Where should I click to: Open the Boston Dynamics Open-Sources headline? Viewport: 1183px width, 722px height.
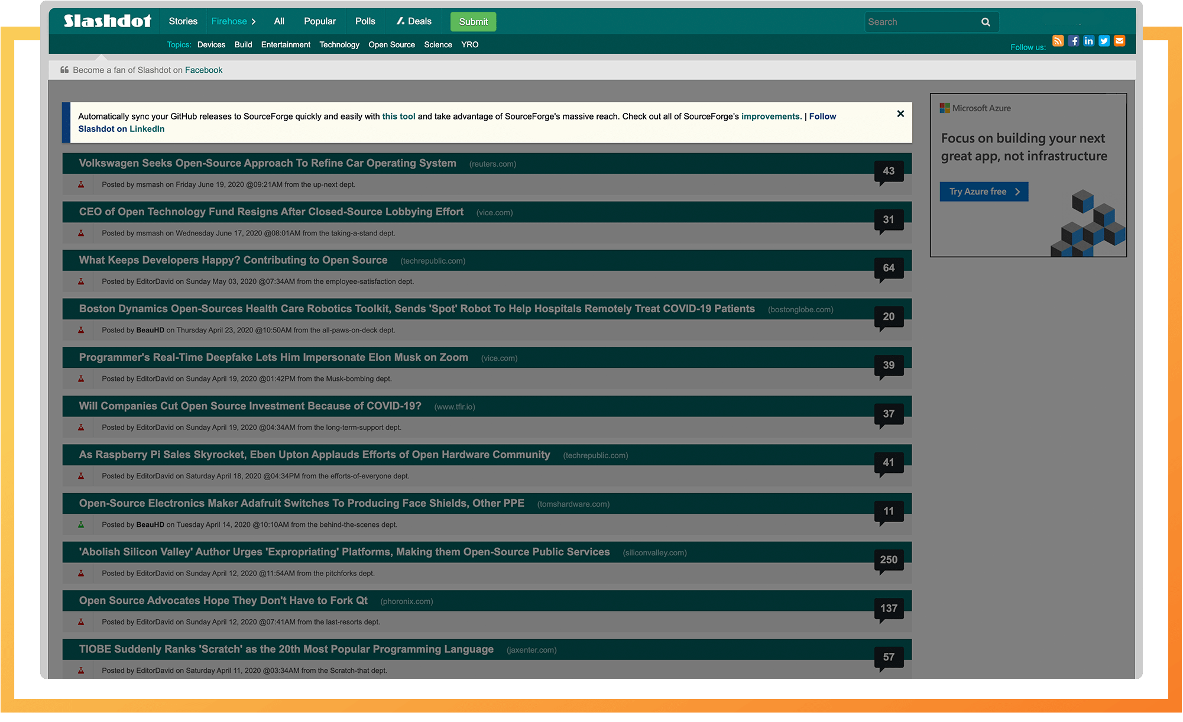[x=417, y=309]
